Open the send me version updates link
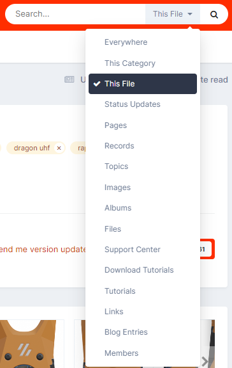232x368 pixels. coord(43,249)
